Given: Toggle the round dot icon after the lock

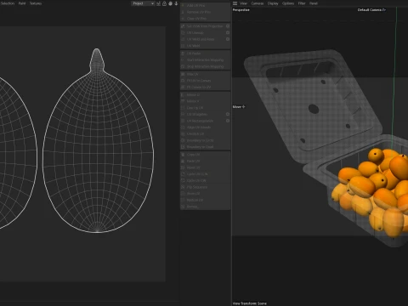Looking at the screenshot, I should [170, 3].
